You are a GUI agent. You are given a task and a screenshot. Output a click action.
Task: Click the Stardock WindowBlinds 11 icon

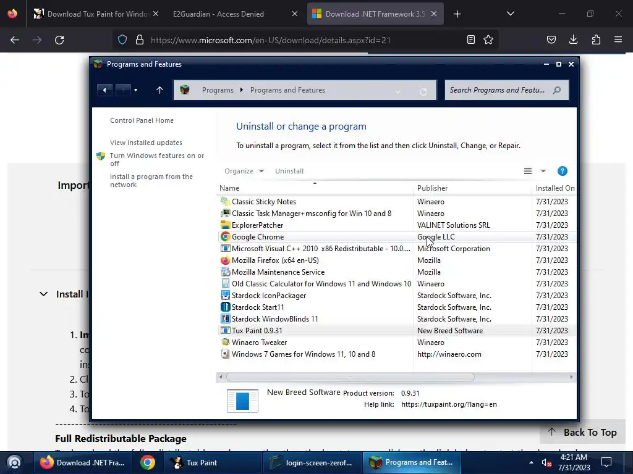coord(225,319)
